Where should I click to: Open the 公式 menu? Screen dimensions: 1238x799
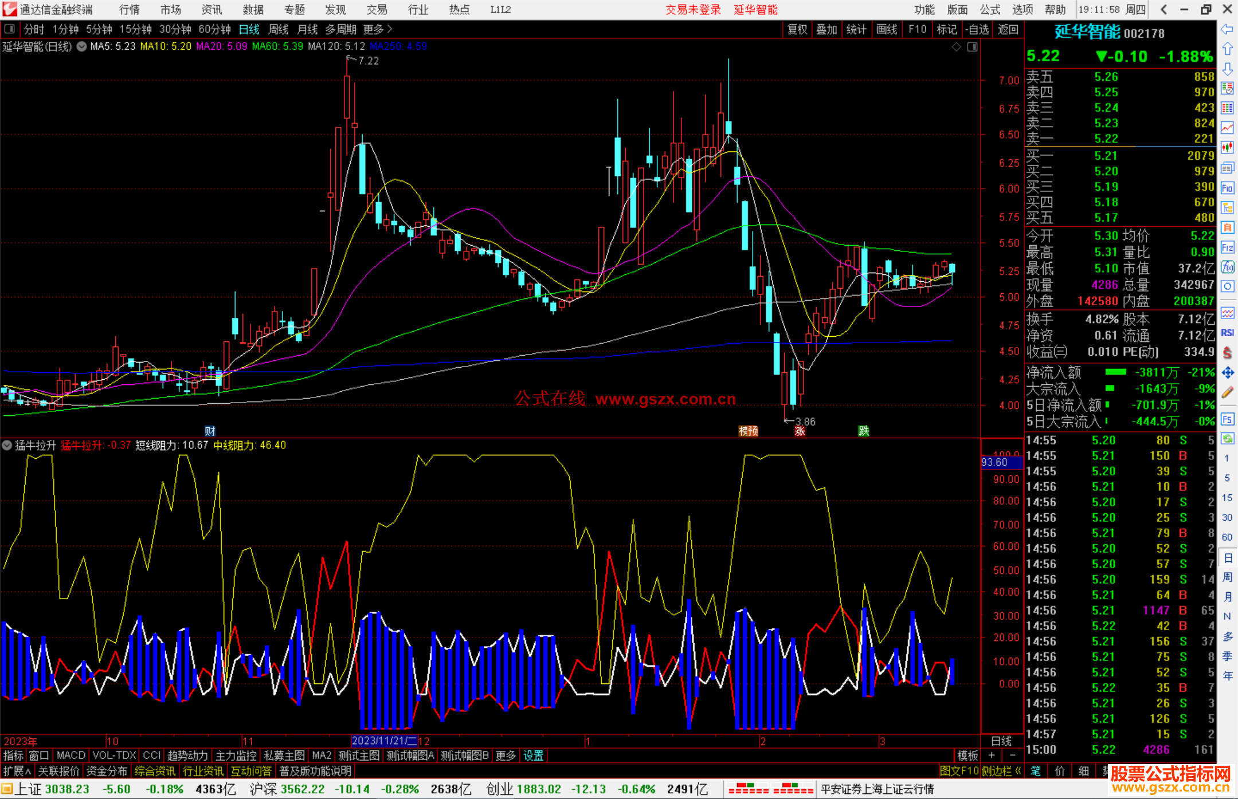click(x=990, y=9)
